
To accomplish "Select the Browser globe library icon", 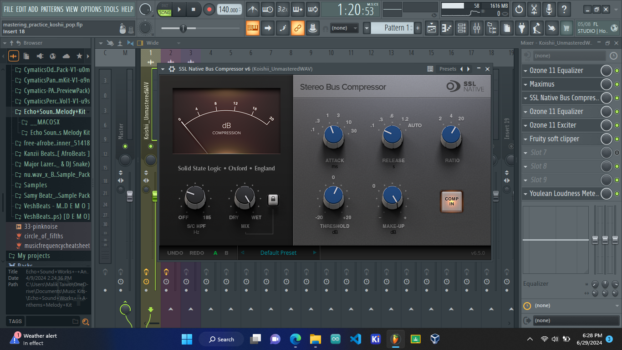I will 53,56.
